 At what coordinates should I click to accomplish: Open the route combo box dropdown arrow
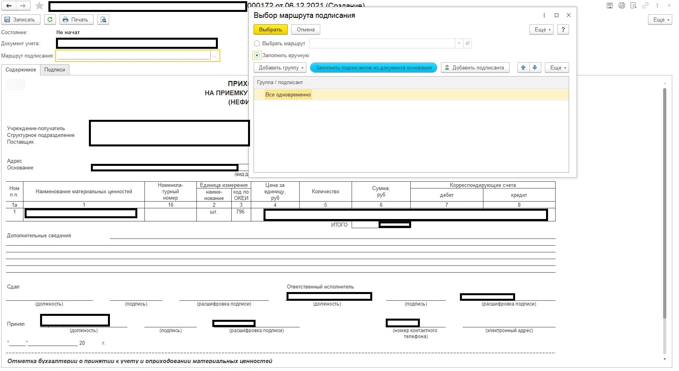pos(459,43)
